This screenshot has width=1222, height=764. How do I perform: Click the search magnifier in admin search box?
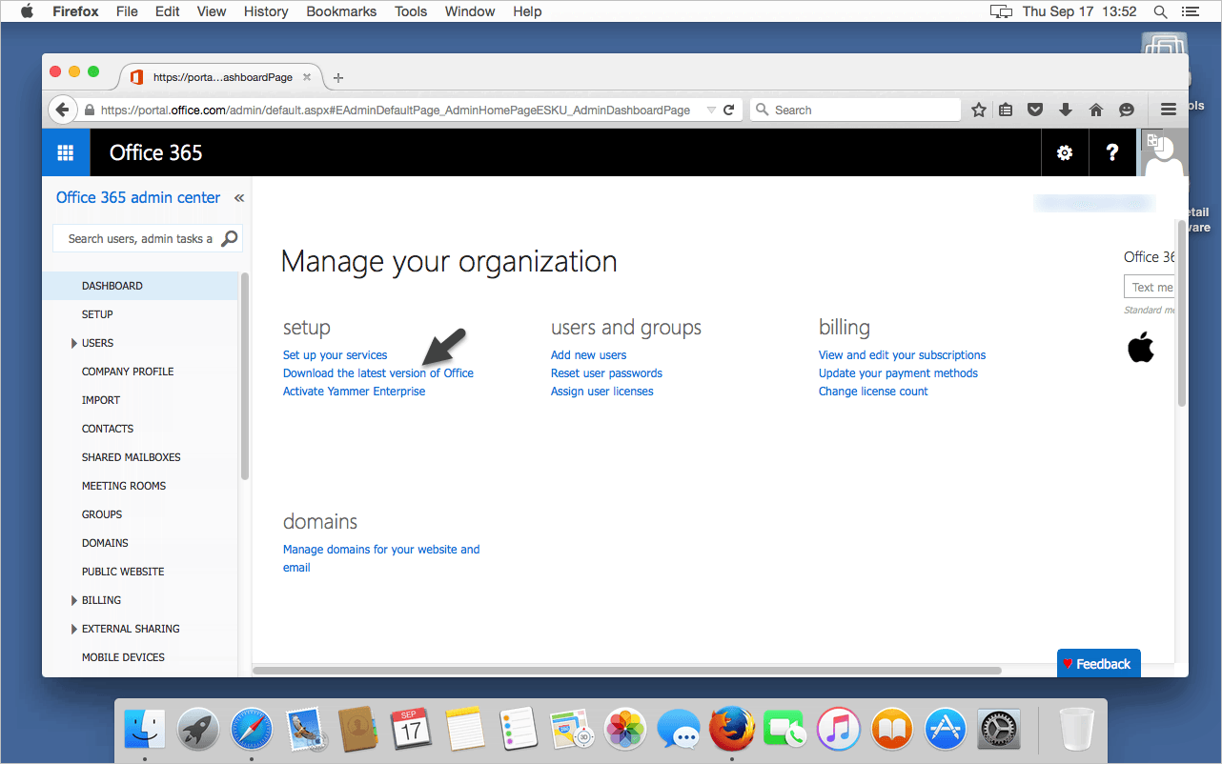point(230,238)
